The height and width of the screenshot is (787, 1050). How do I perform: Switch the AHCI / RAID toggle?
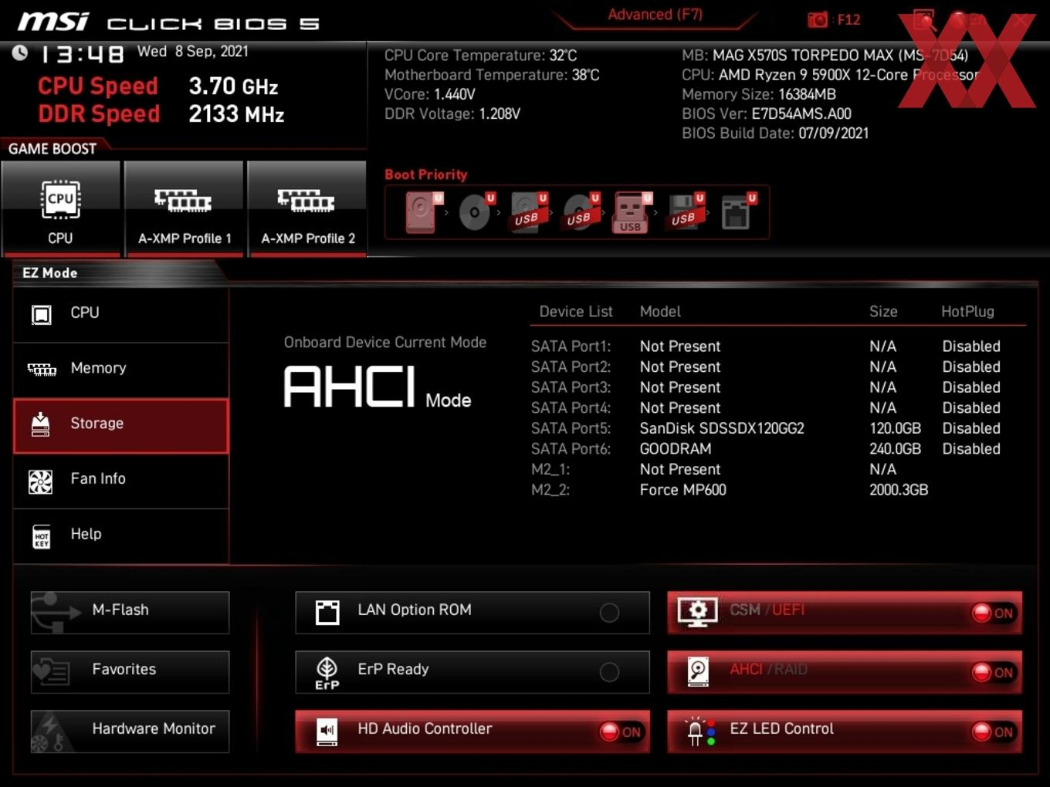click(x=994, y=672)
